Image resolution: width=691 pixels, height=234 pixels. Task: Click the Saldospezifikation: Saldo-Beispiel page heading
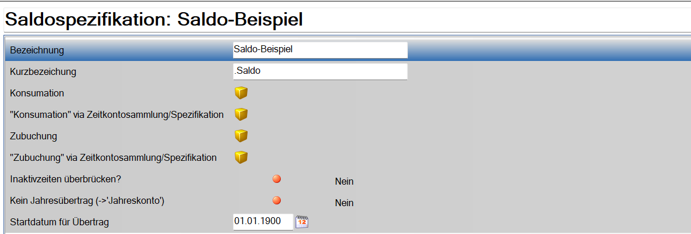point(154,20)
